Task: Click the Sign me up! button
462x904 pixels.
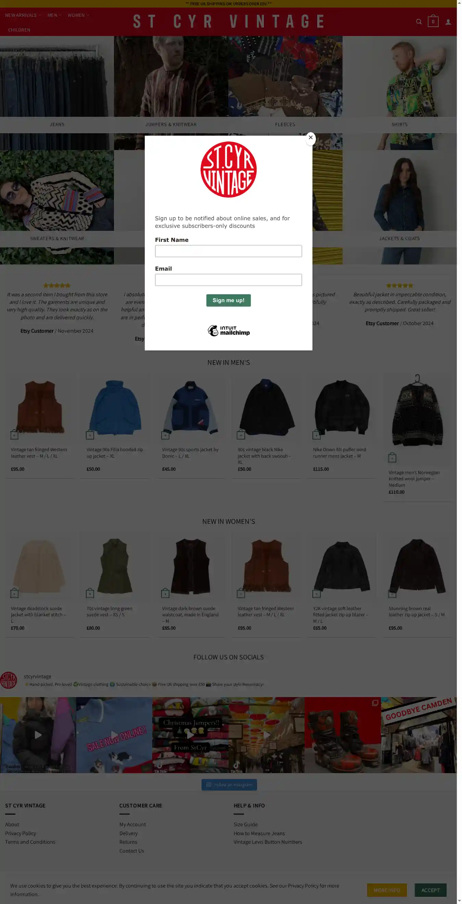Action: coord(228,300)
